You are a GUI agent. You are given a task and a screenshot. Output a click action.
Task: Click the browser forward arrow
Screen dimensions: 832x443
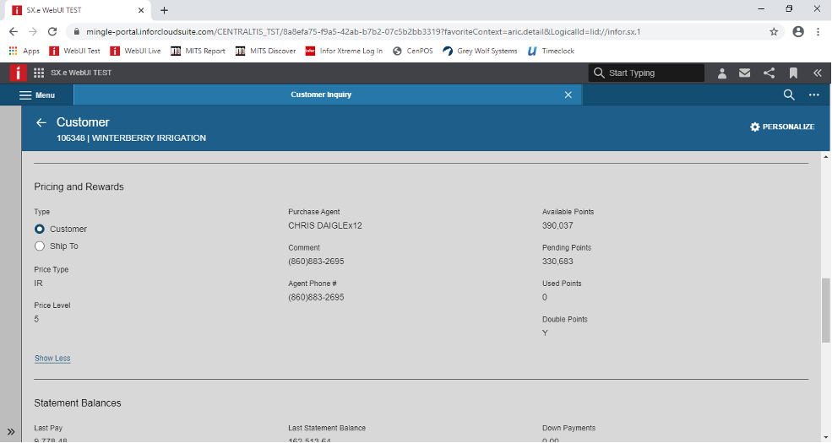pos(33,32)
